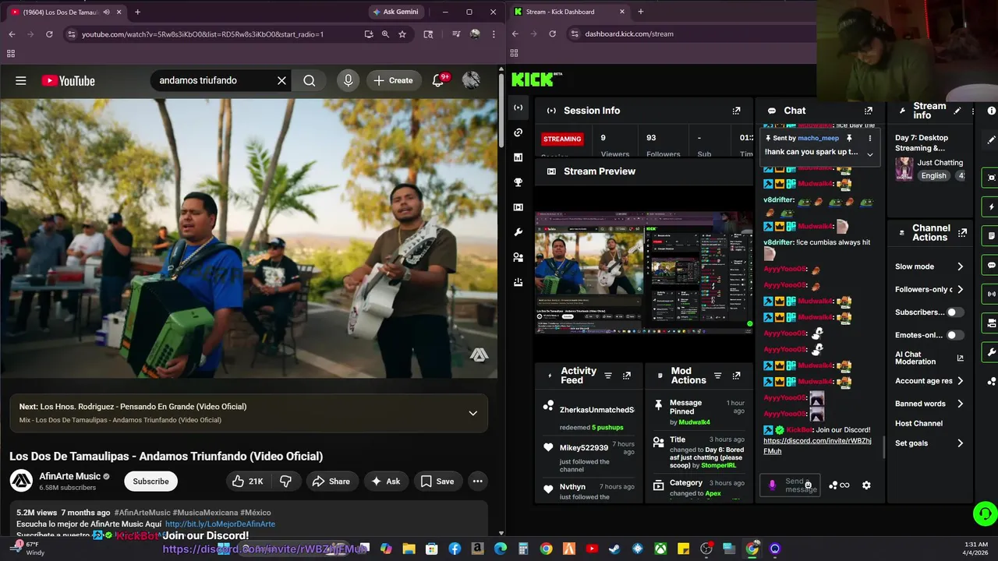This screenshot has width=998, height=561.
Task: Open Kick sidebar trophy achievements icon
Action: click(518, 182)
